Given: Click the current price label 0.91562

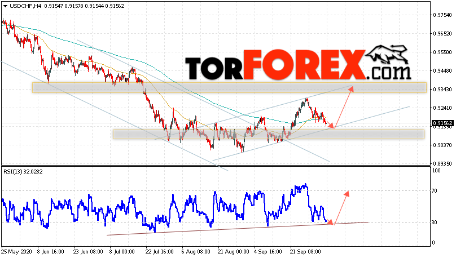Looking at the screenshot, I should point(442,123).
